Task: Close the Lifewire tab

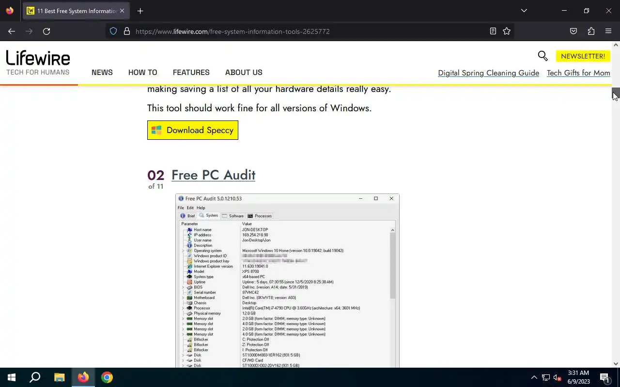Action: click(x=122, y=11)
